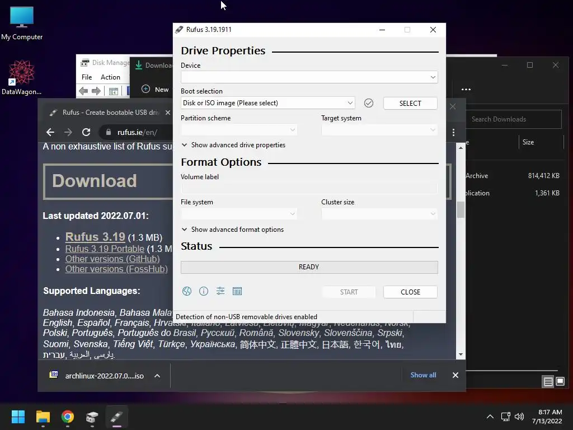Image resolution: width=573 pixels, height=430 pixels.
Task: Click the volume speaker tray icon
Action: (519, 417)
